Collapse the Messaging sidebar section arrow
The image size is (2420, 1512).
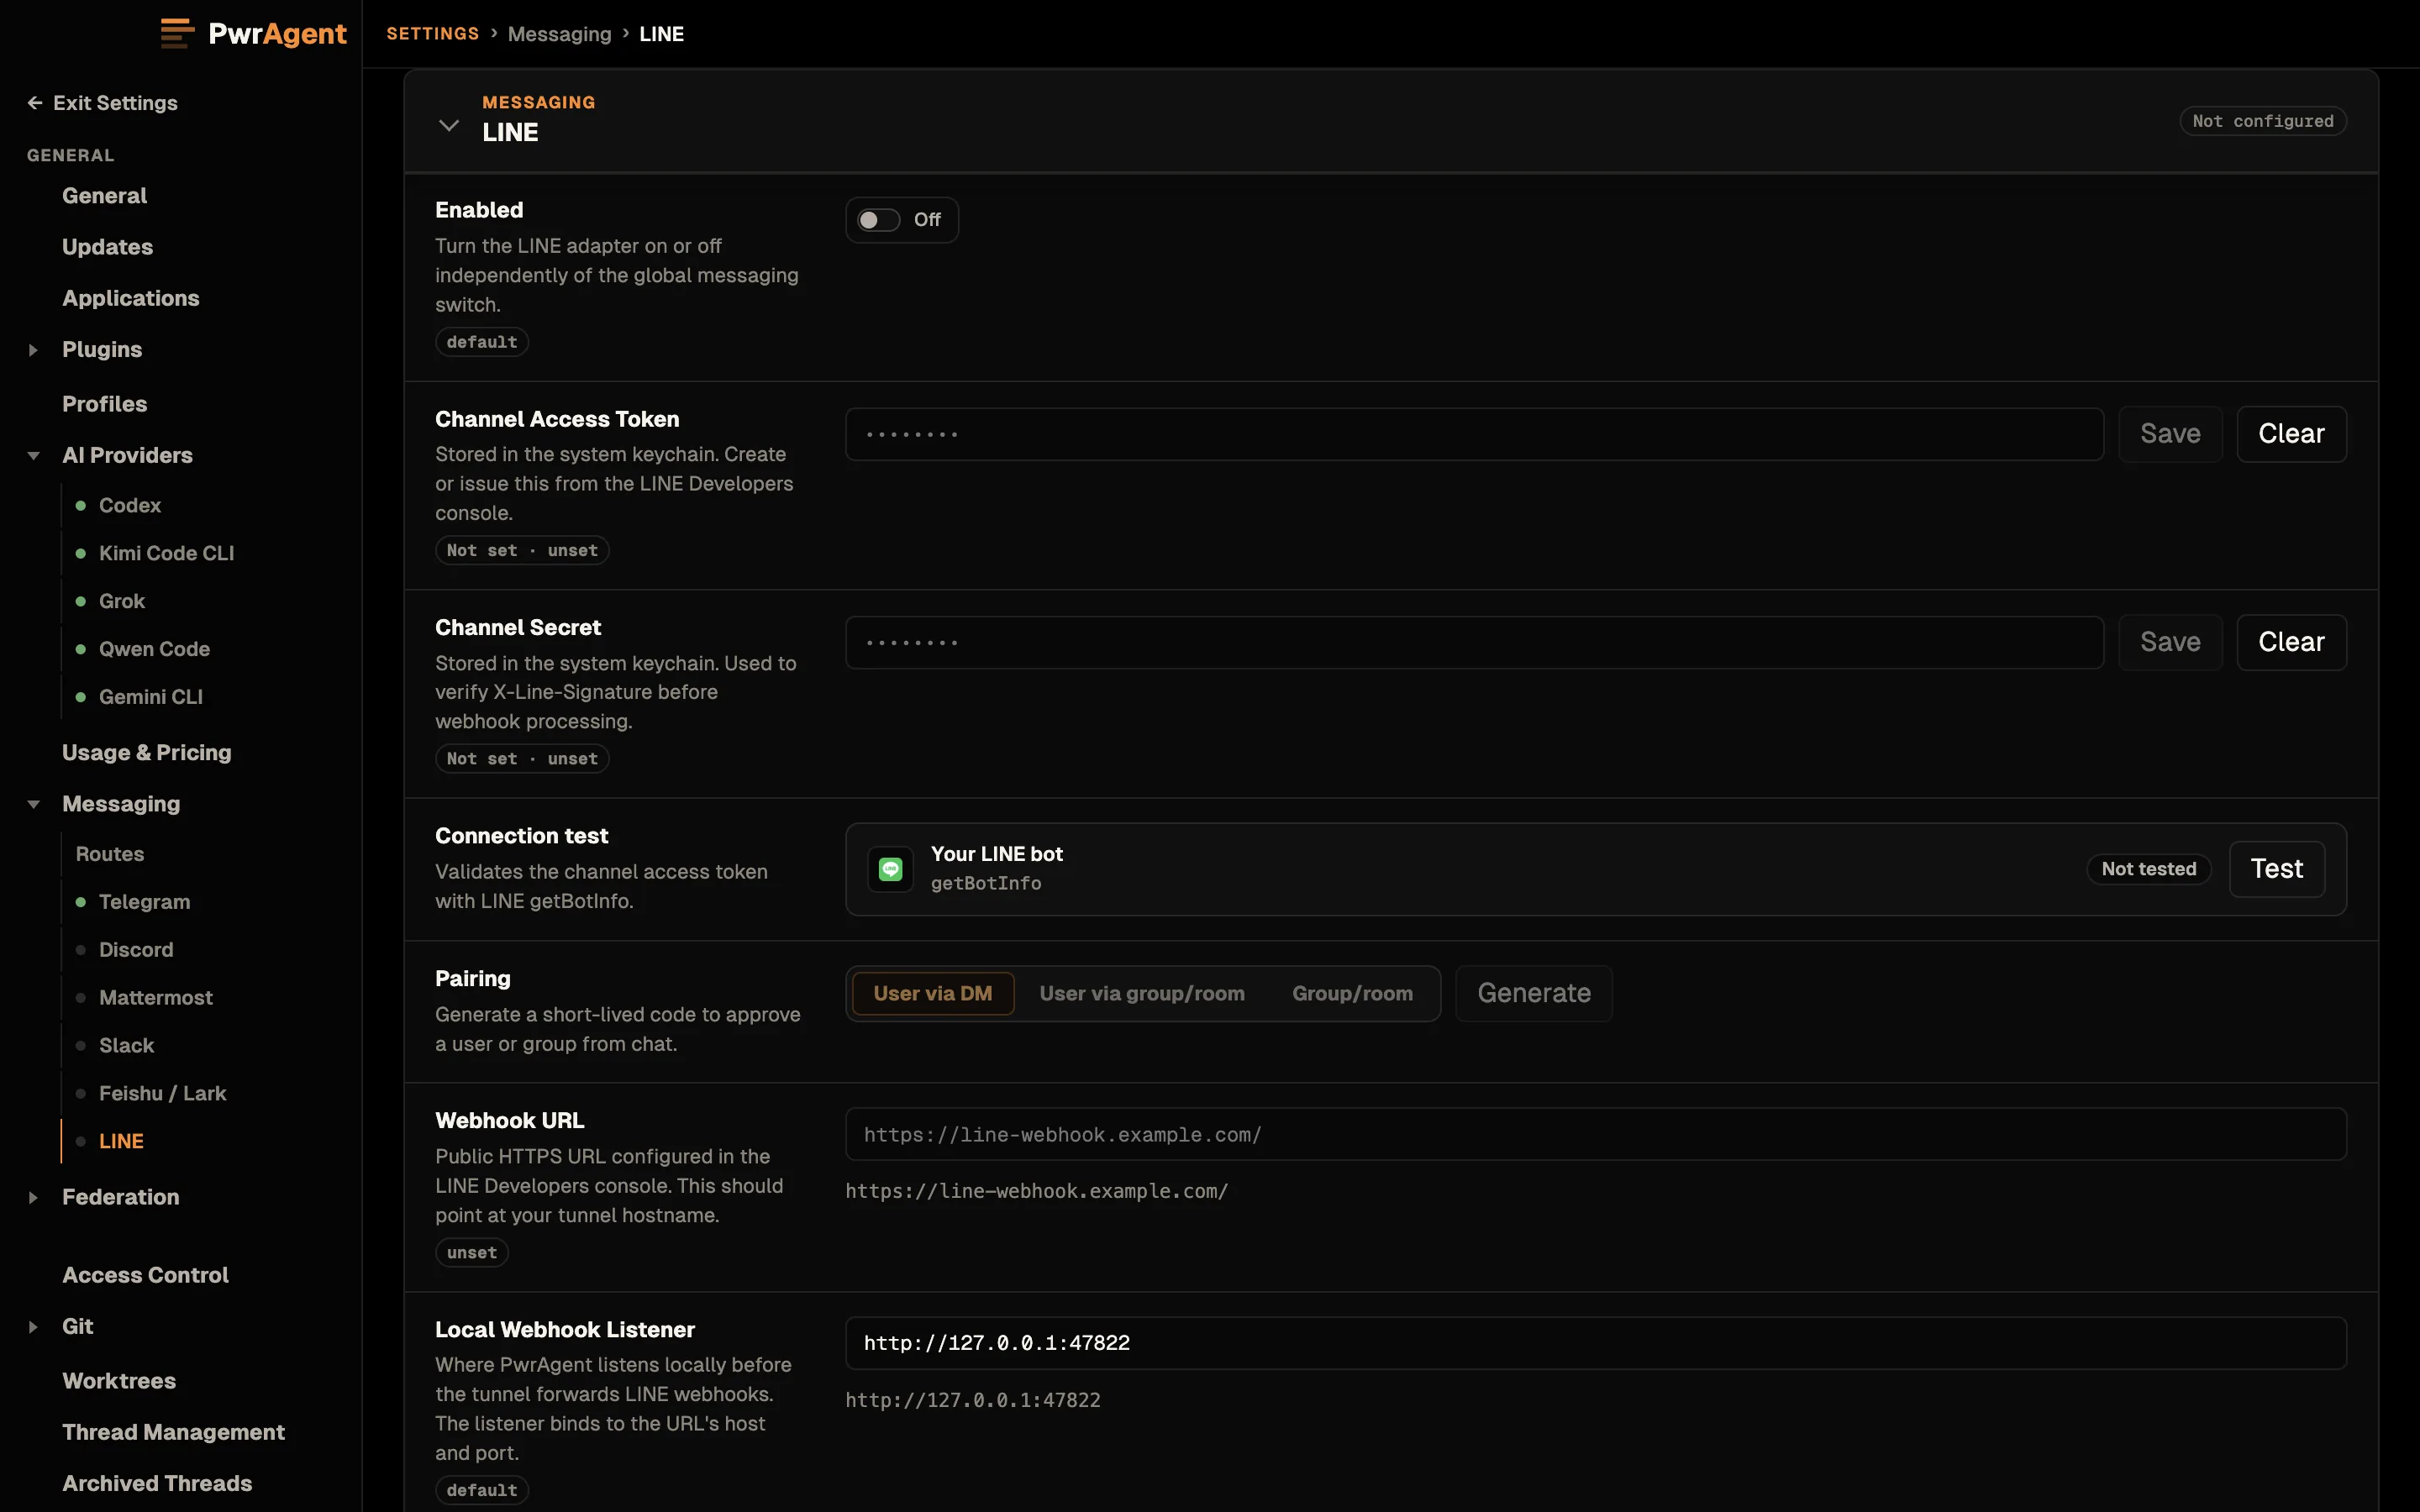coord(33,804)
